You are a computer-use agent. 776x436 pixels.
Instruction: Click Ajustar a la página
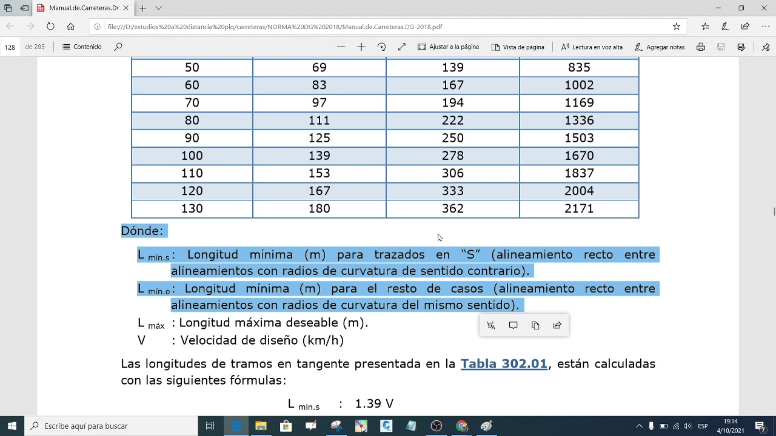point(448,47)
